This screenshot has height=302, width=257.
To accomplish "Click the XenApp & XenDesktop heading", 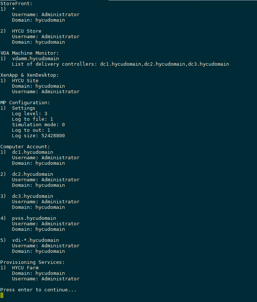I will pyautogui.click(x=29, y=75).
